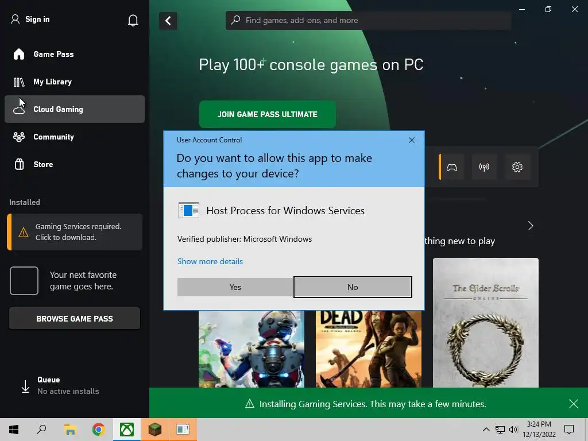588x441 pixels.
Task: Open the controller icon tab
Action: coord(452,167)
